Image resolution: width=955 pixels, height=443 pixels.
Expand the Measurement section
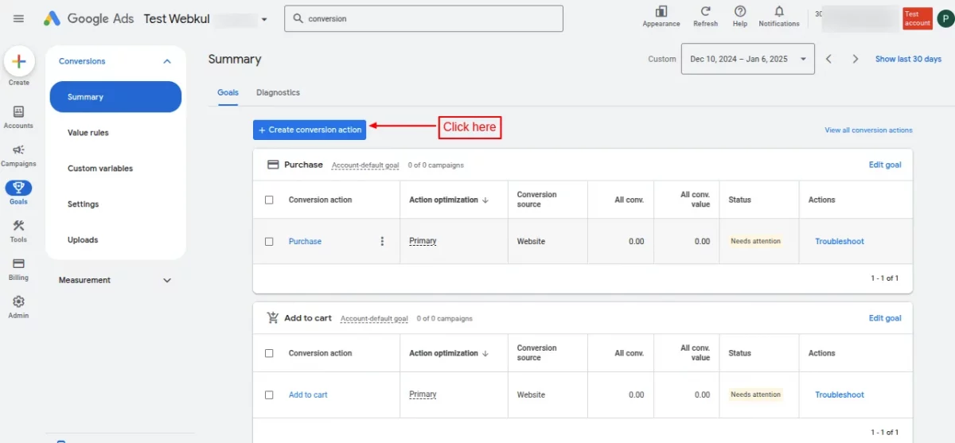click(166, 280)
